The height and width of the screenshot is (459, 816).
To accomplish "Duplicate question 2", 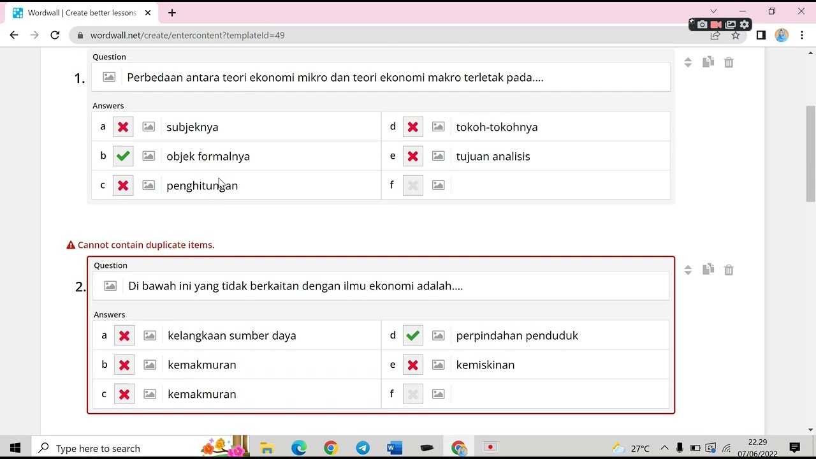I will (708, 270).
